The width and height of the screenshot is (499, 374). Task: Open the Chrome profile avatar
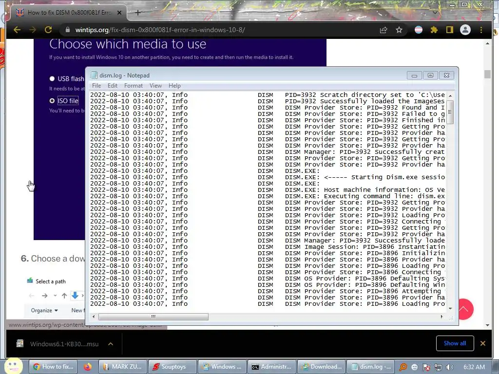(465, 30)
